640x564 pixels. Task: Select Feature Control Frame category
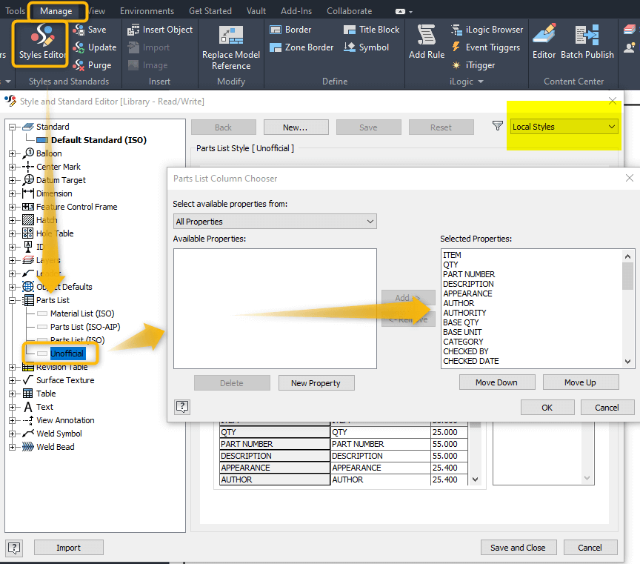[77, 207]
